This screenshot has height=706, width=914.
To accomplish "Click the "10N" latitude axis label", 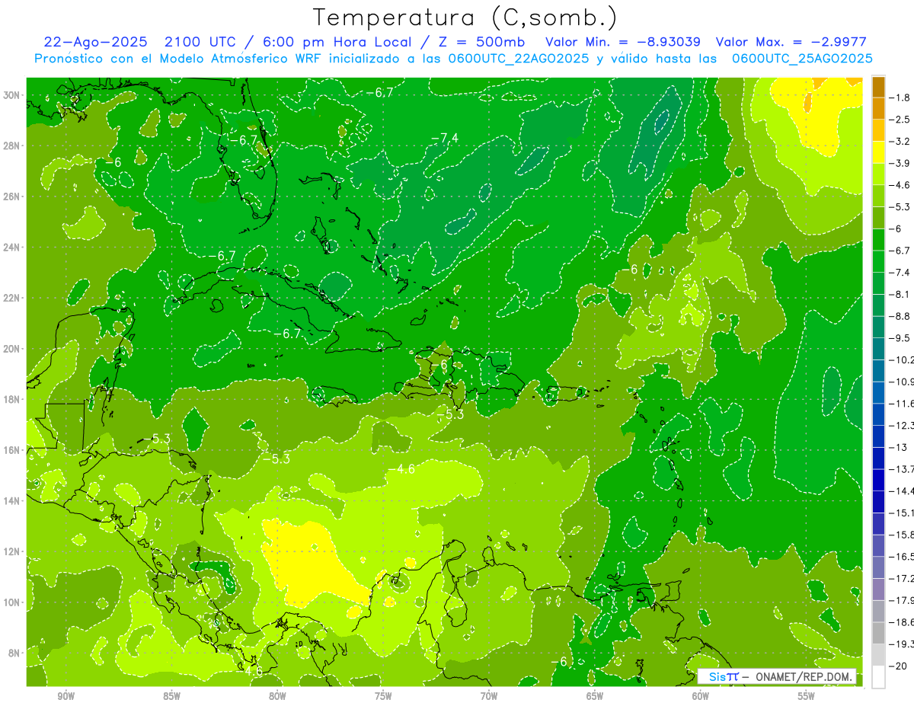I will pos(11,602).
